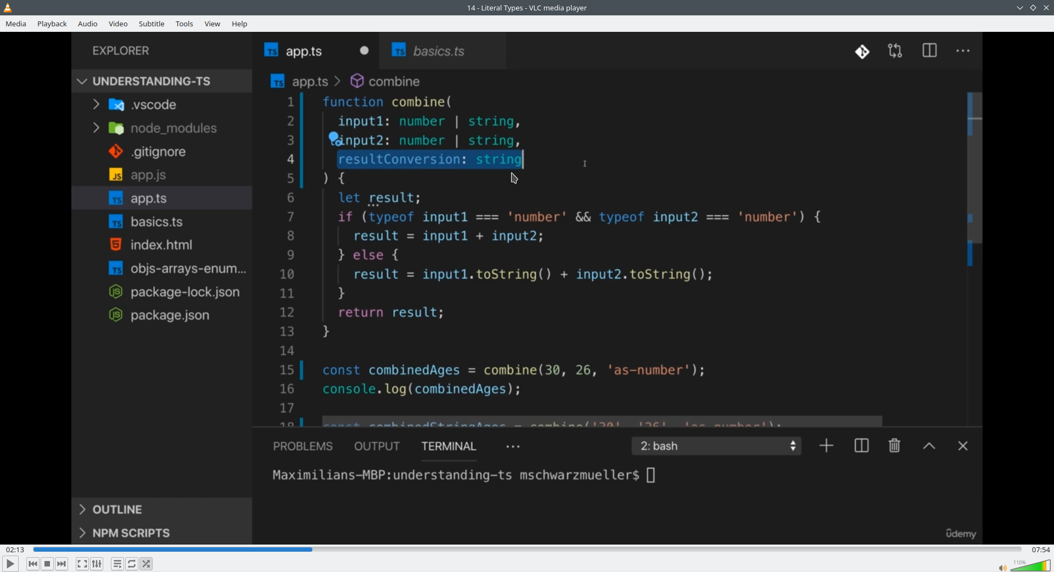
Task: Click the VLC play button
Action: pyautogui.click(x=10, y=564)
